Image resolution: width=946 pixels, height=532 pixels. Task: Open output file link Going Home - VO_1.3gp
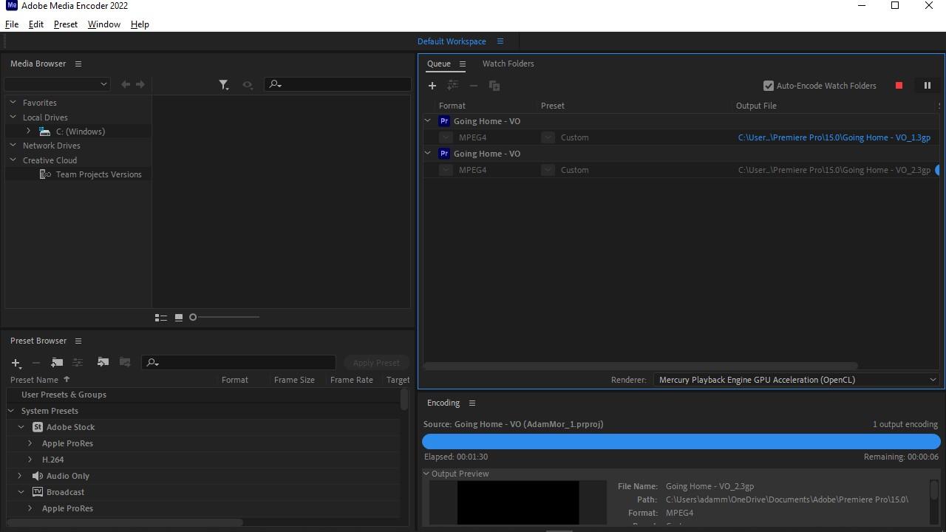pos(834,137)
